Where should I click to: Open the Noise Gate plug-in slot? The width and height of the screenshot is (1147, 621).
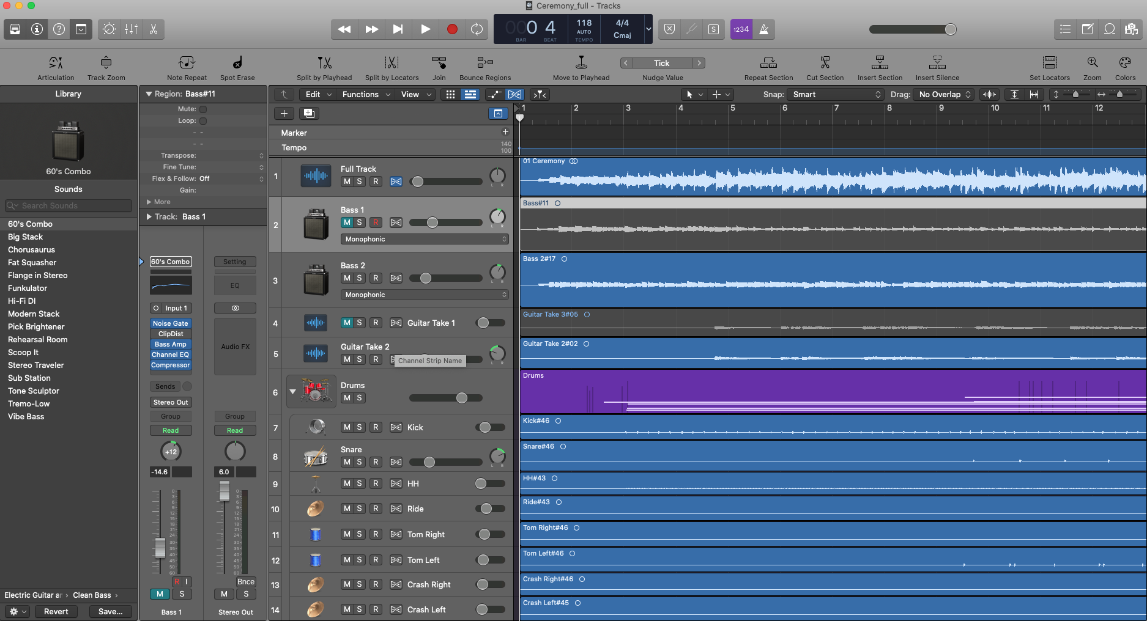[x=171, y=323]
